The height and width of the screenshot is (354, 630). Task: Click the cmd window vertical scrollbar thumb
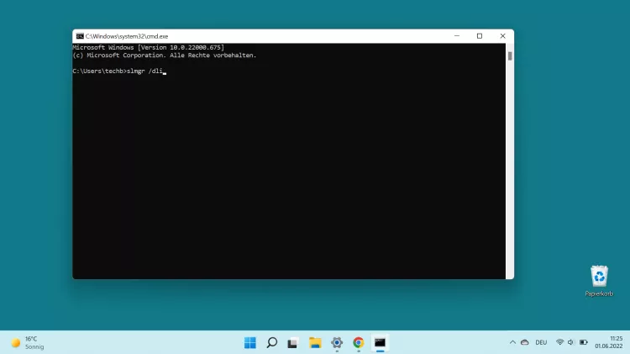[510, 55]
